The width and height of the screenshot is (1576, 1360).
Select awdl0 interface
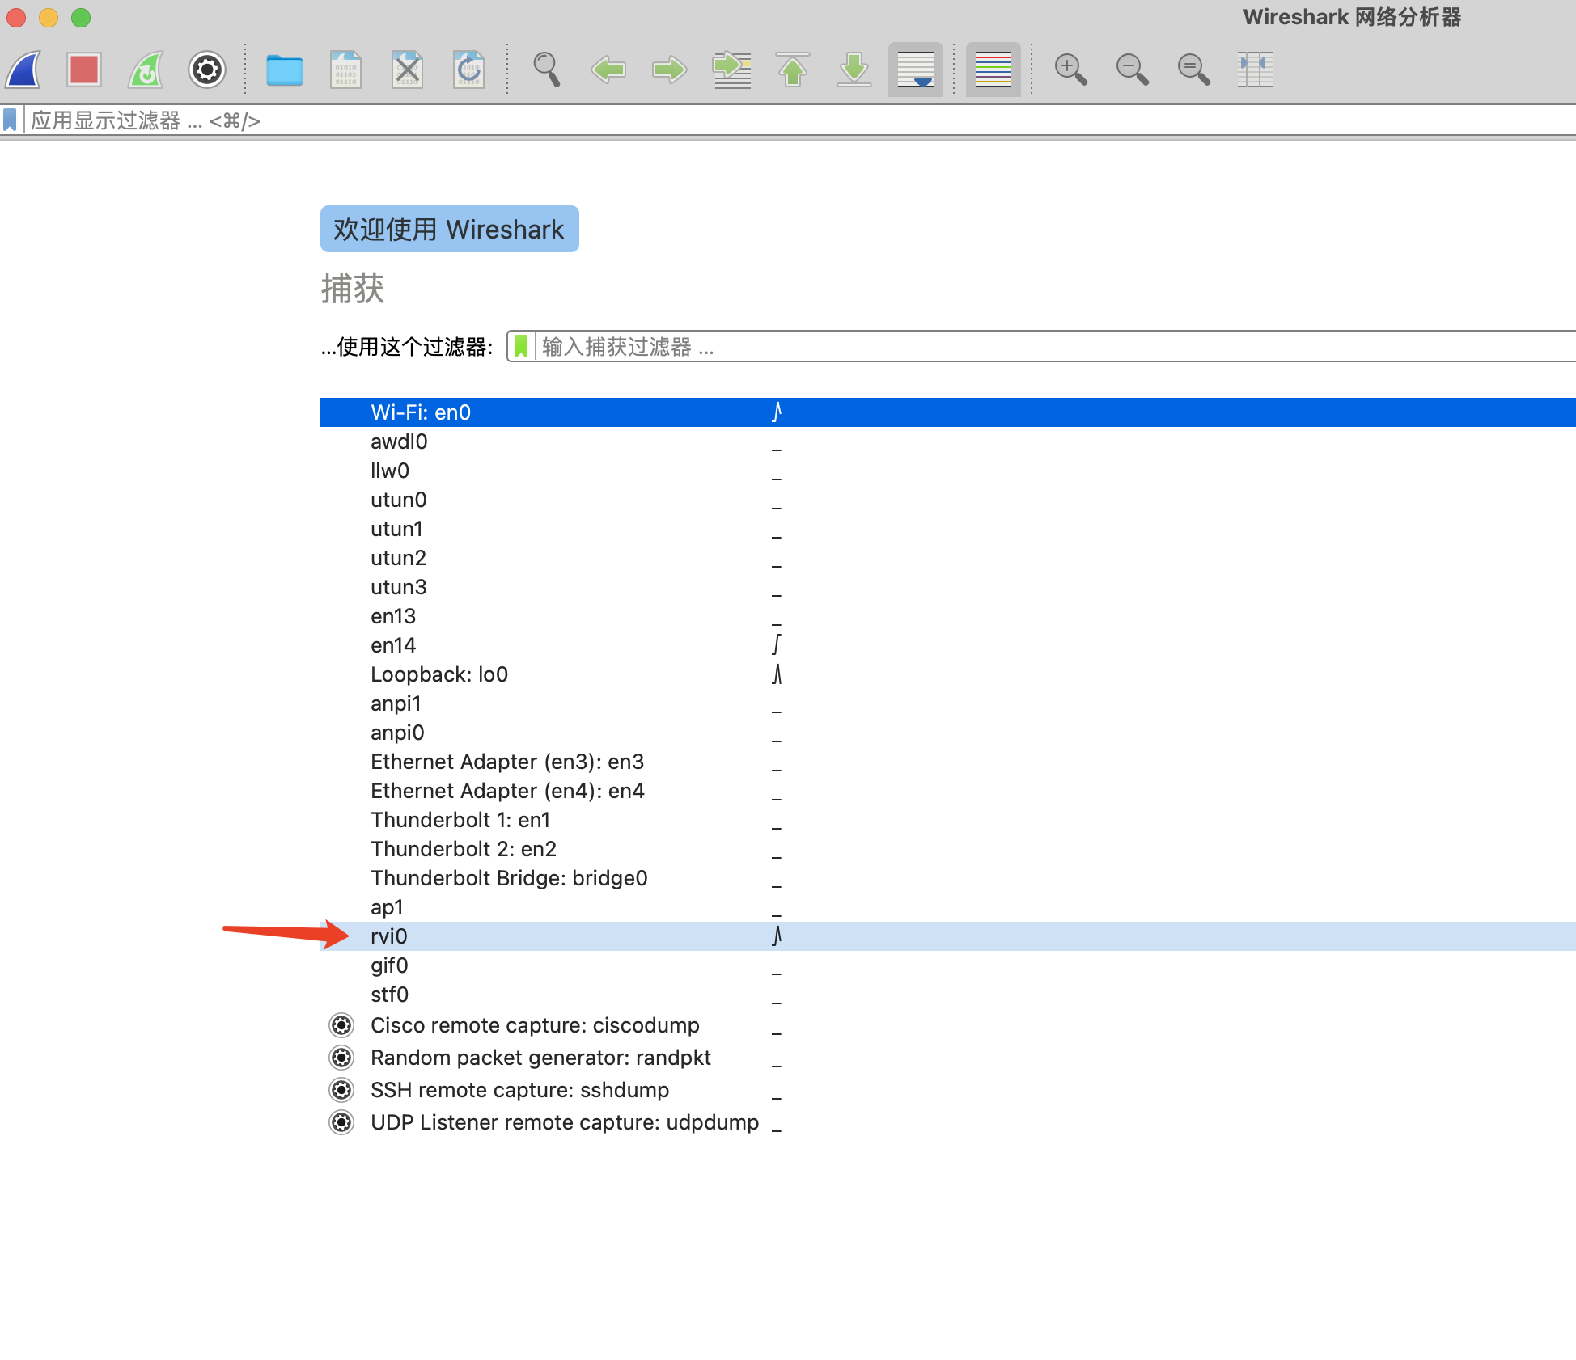(x=948, y=441)
